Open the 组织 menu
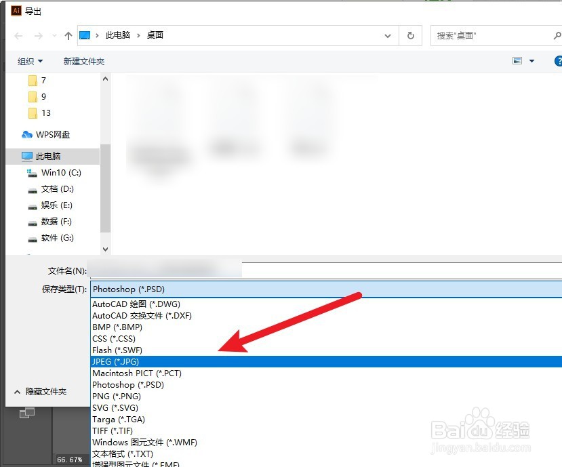The image size is (562, 467). pyautogui.click(x=30, y=61)
